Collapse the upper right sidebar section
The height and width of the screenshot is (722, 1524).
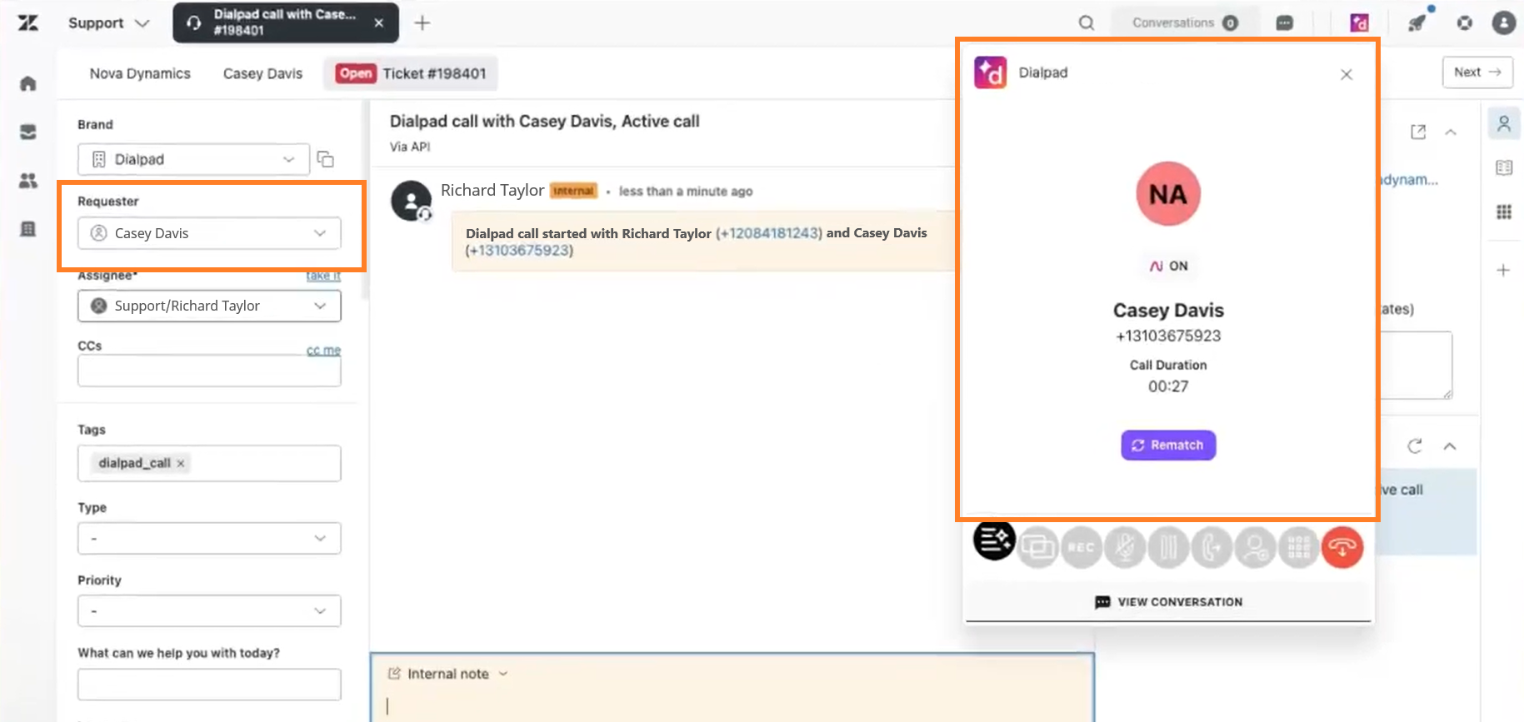pos(1451,132)
